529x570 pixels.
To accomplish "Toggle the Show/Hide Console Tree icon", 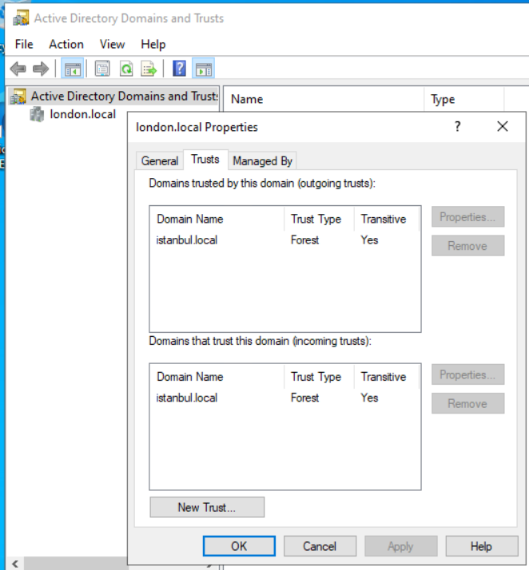I will (73, 69).
